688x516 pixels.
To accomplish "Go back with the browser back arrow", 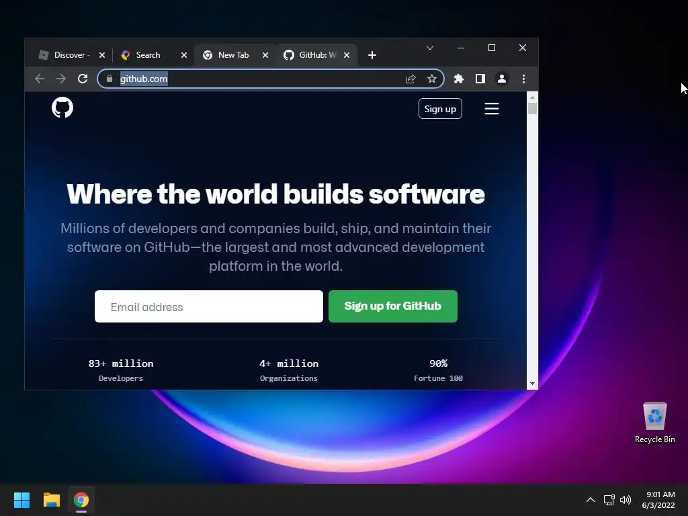I will click(40, 79).
